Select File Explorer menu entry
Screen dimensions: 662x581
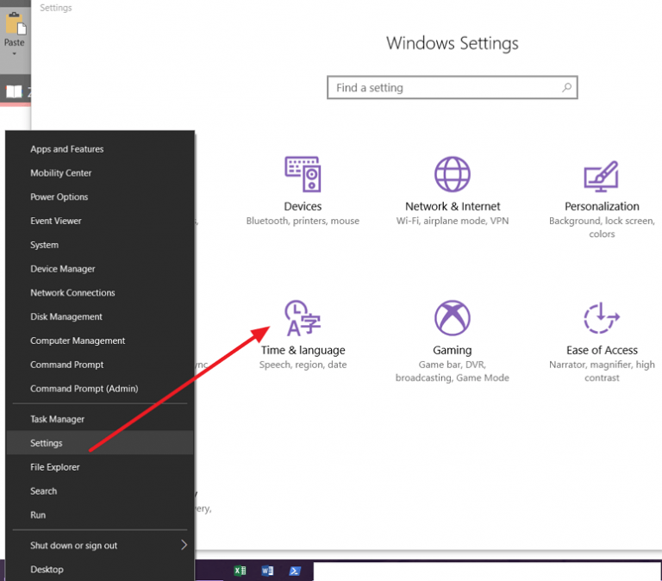pos(100,467)
